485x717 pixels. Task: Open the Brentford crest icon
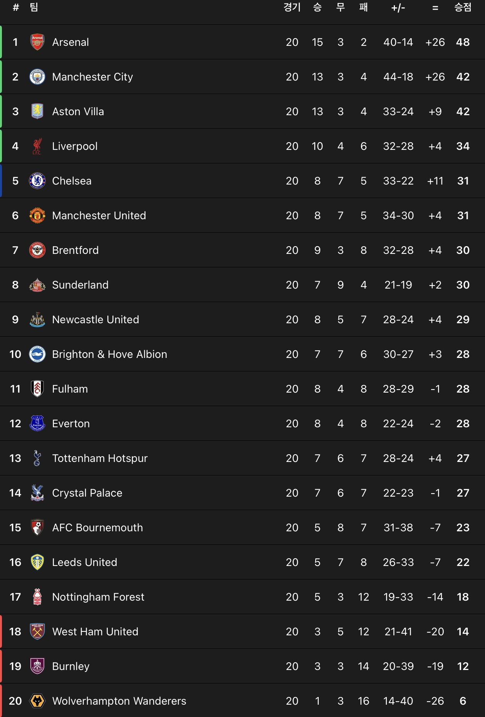click(37, 250)
